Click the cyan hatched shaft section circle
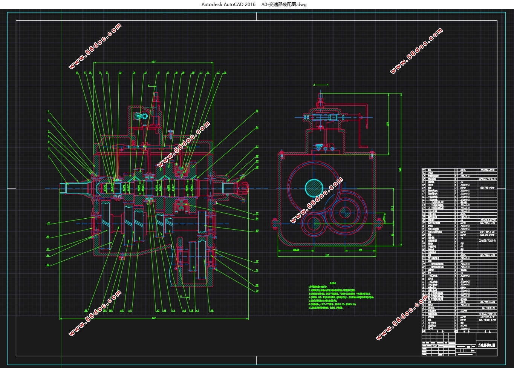 314,187
